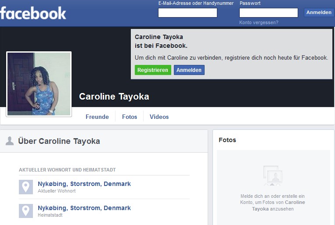
Task: Click the location pin icon for Heimatstadt
Action: pos(26,211)
